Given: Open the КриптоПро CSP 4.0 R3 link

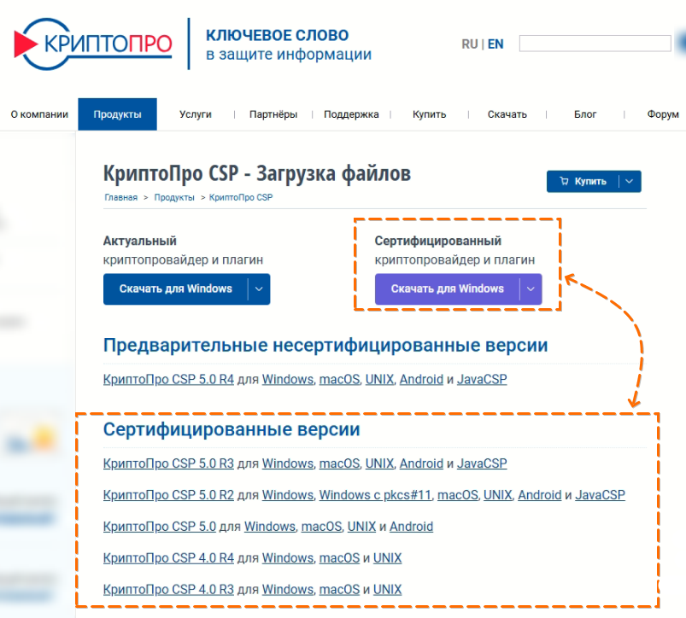Looking at the screenshot, I should [x=168, y=589].
